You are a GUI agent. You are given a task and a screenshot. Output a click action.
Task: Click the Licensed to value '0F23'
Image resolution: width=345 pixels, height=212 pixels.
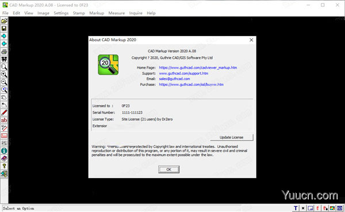tap(125, 105)
